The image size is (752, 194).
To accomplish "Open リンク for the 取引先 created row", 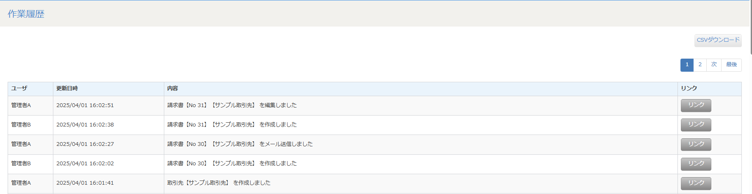I will pos(696,183).
